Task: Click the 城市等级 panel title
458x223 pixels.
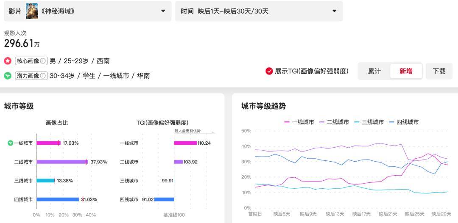Action: pyautogui.click(x=19, y=106)
